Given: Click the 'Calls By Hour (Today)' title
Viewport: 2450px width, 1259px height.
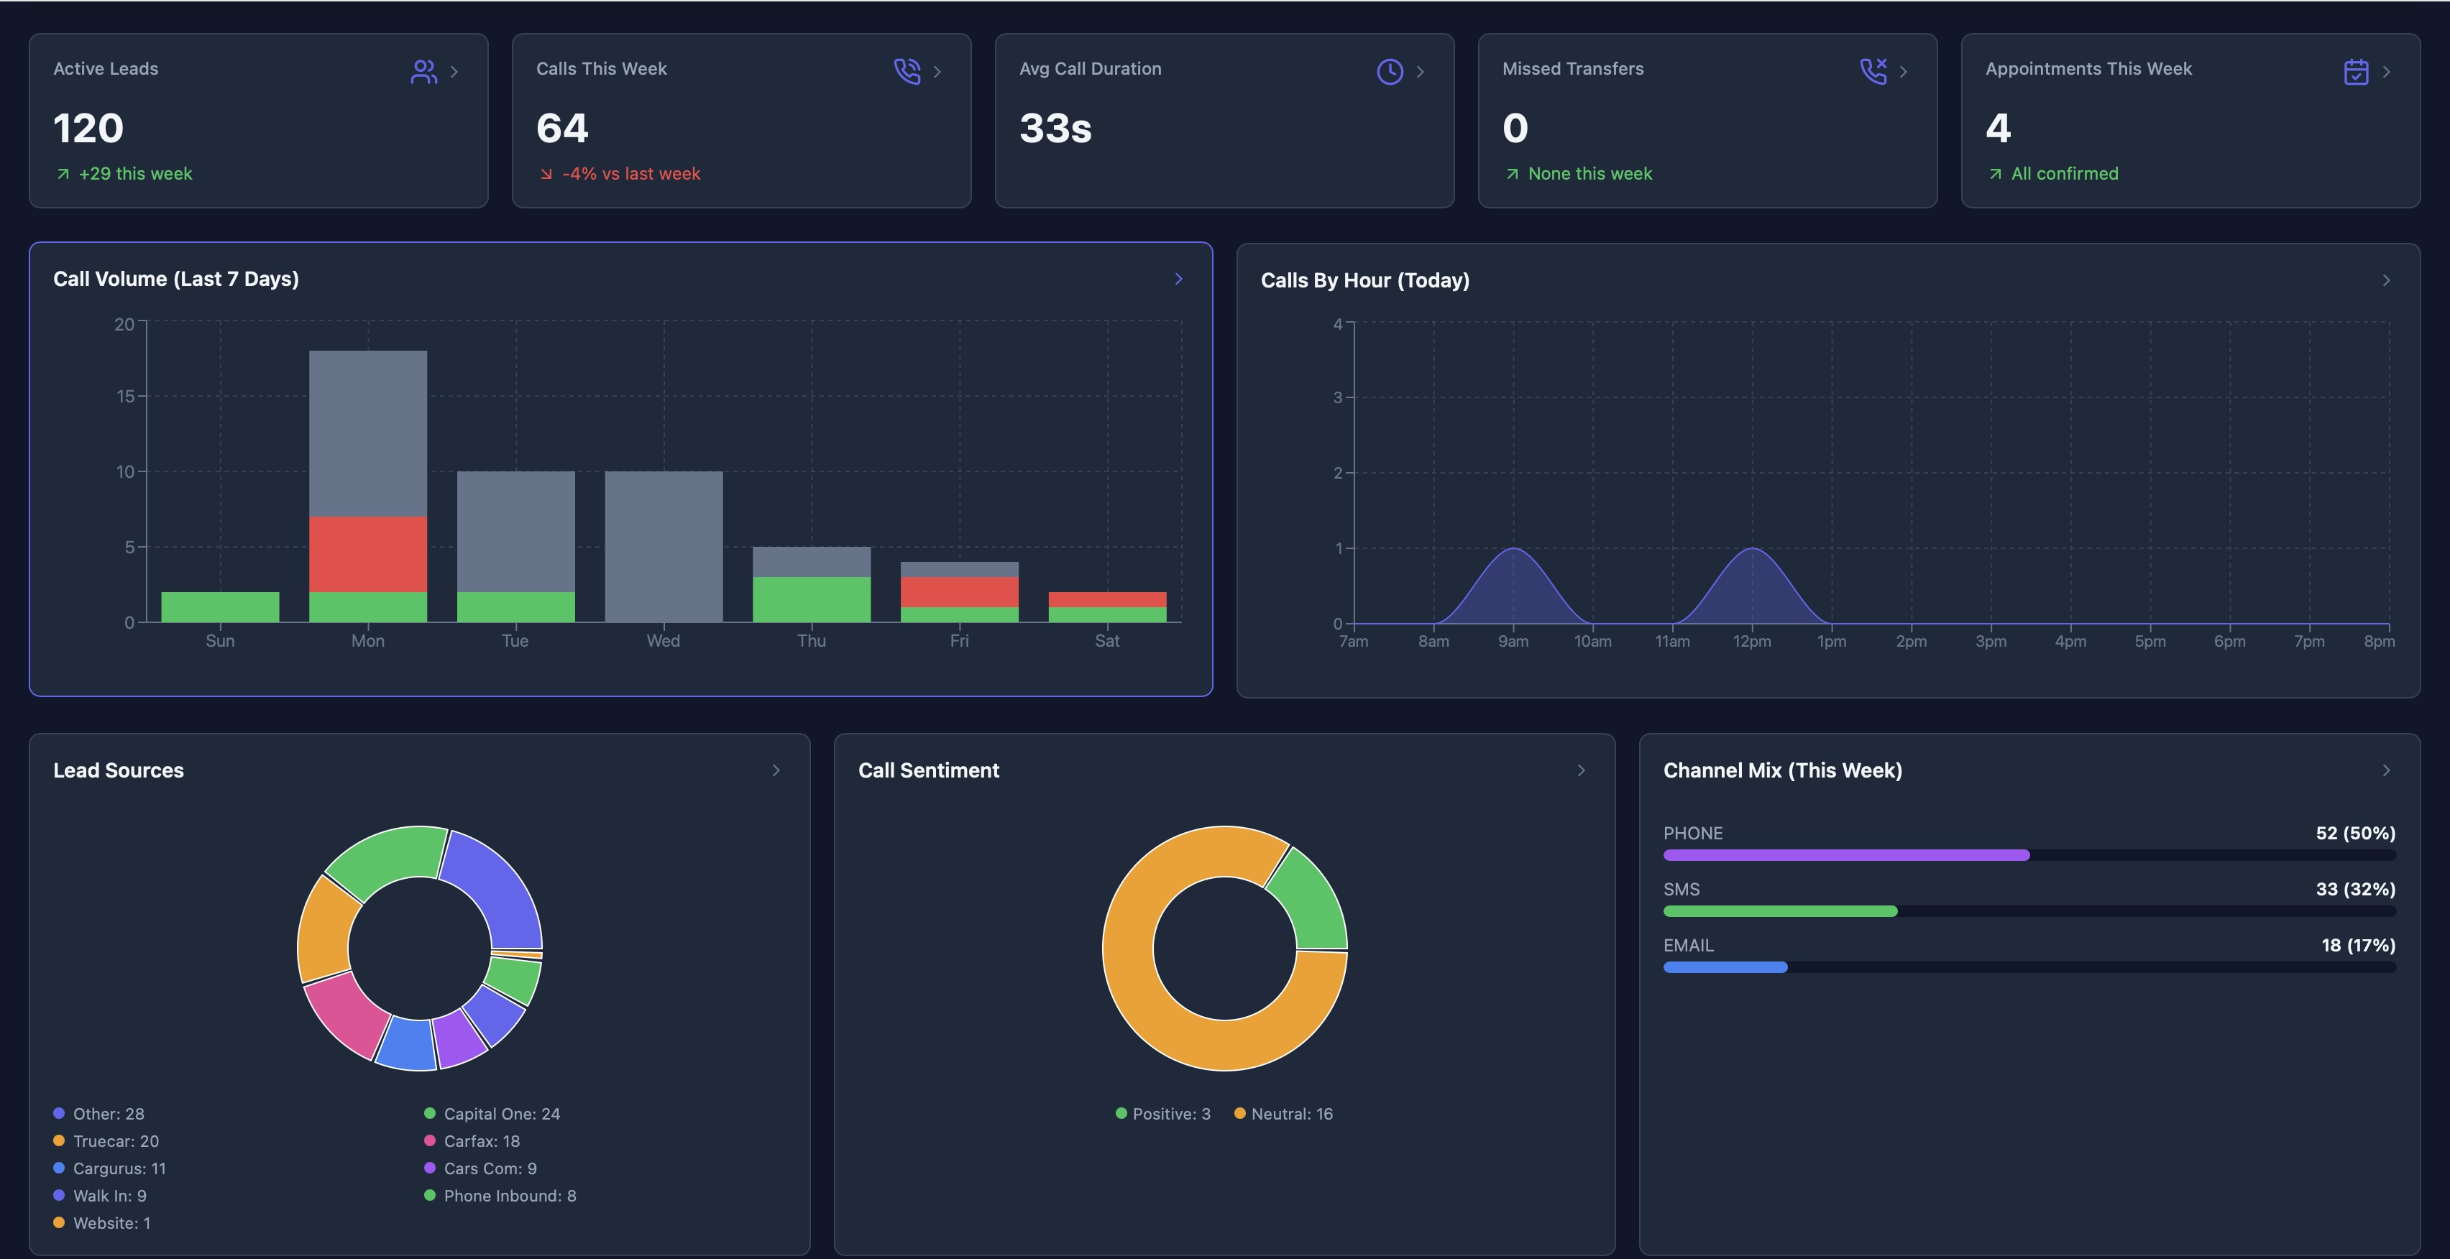Looking at the screenshot, I should pos(1364,280).
